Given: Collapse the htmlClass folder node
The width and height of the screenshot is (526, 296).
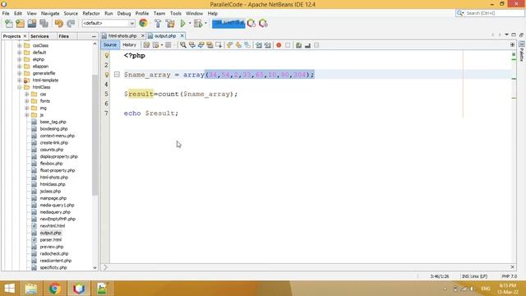Looking at the screenshot, I should point(19,87).
